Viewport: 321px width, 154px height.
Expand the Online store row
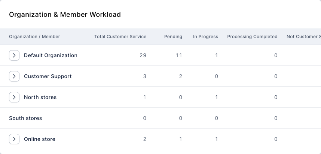(x=14, y=139)
